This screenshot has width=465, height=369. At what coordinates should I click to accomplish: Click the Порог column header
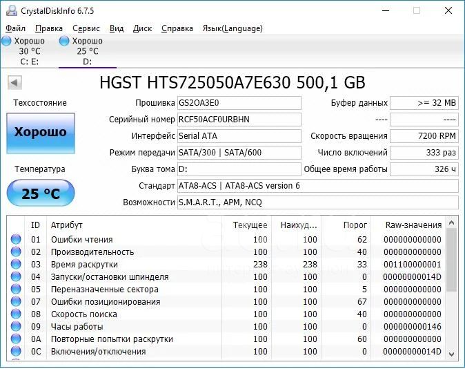click(346, 225)
